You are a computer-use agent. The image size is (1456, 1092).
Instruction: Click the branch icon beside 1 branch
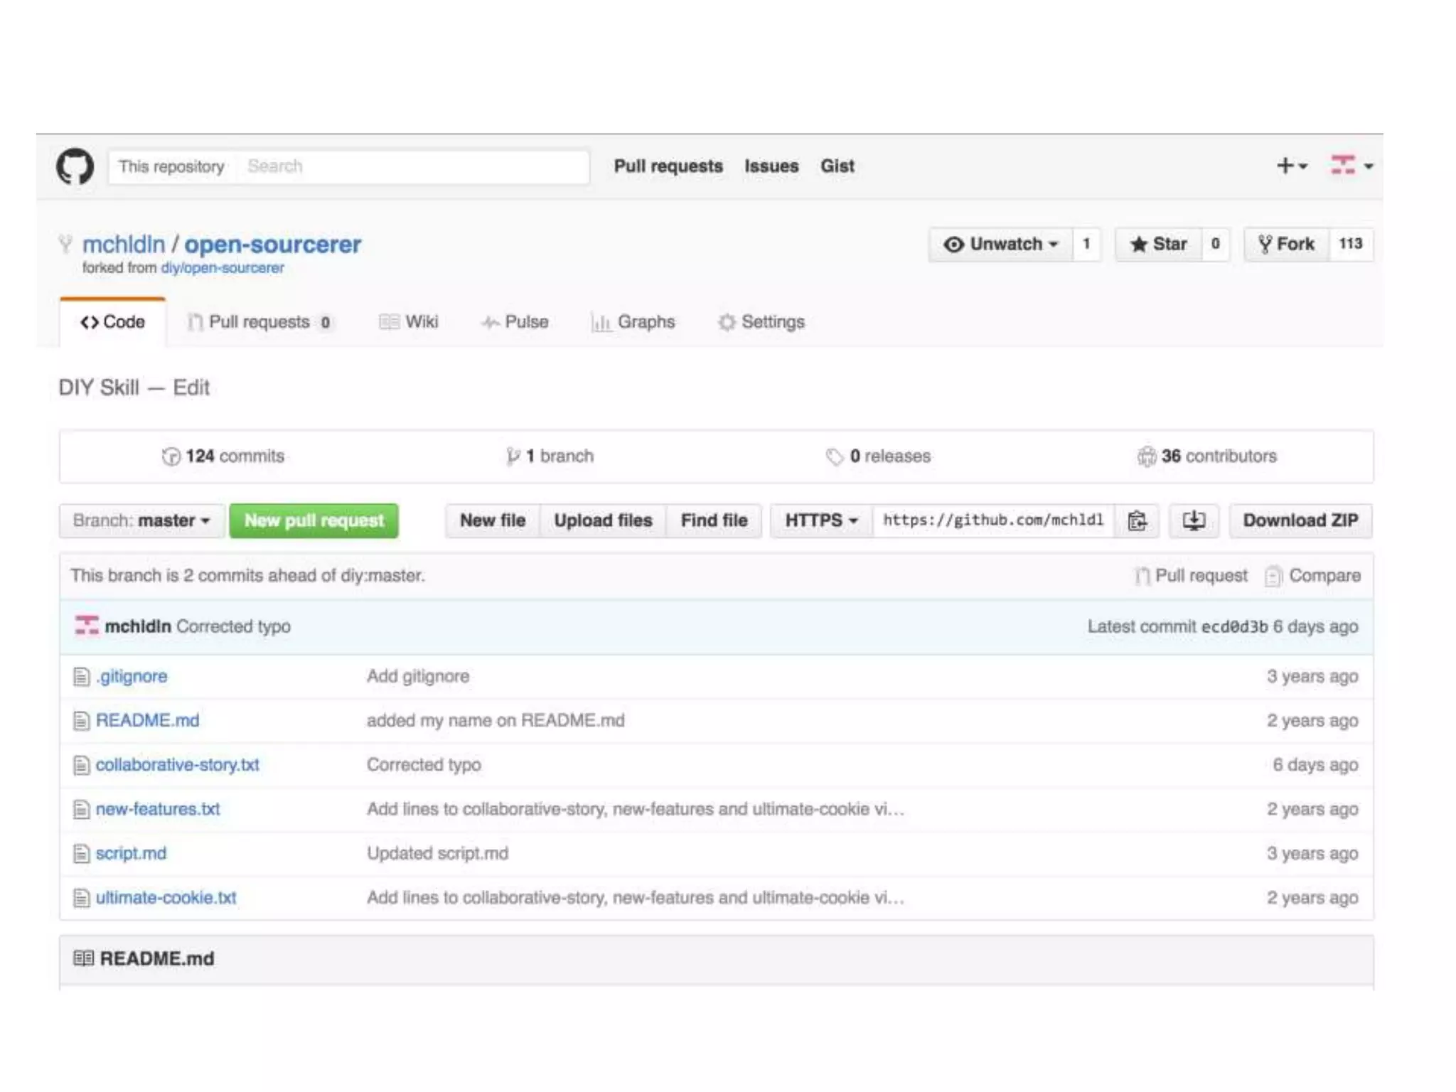pos(513,456)
